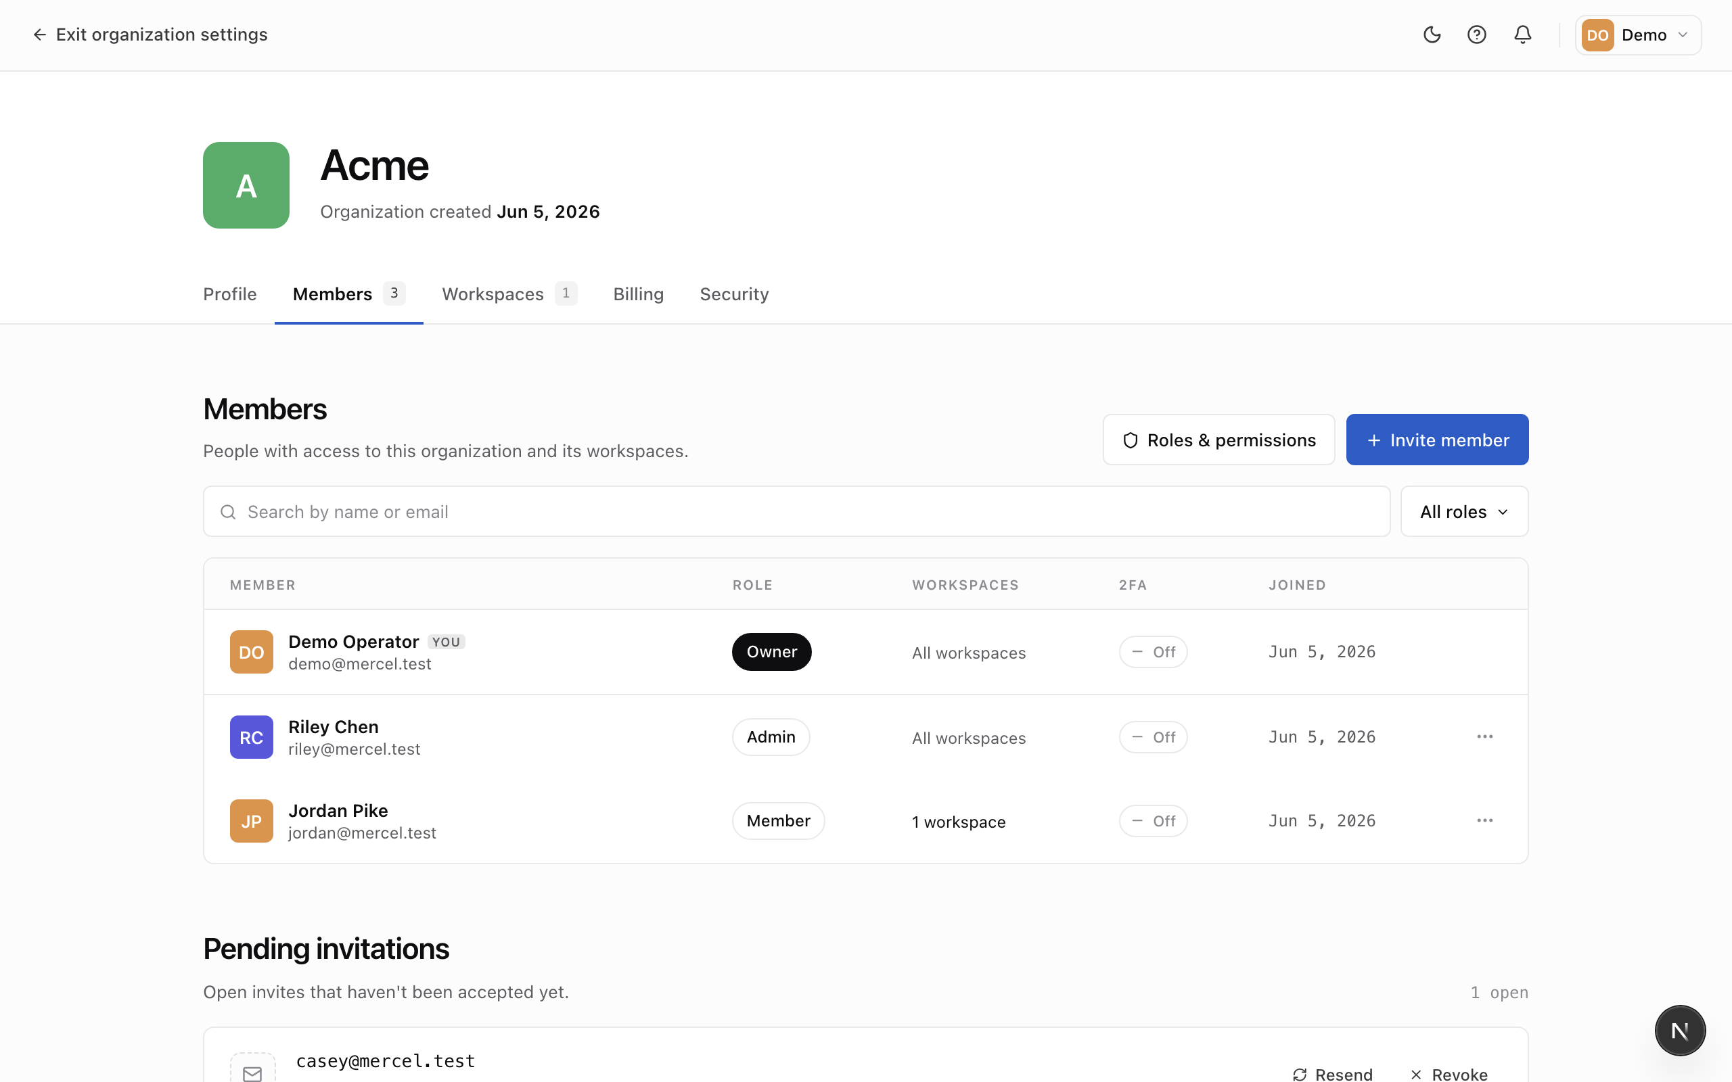Expand the All roles filter dropdown
Viewport: 1732px width, 1082px height.
click(1464, 512)
